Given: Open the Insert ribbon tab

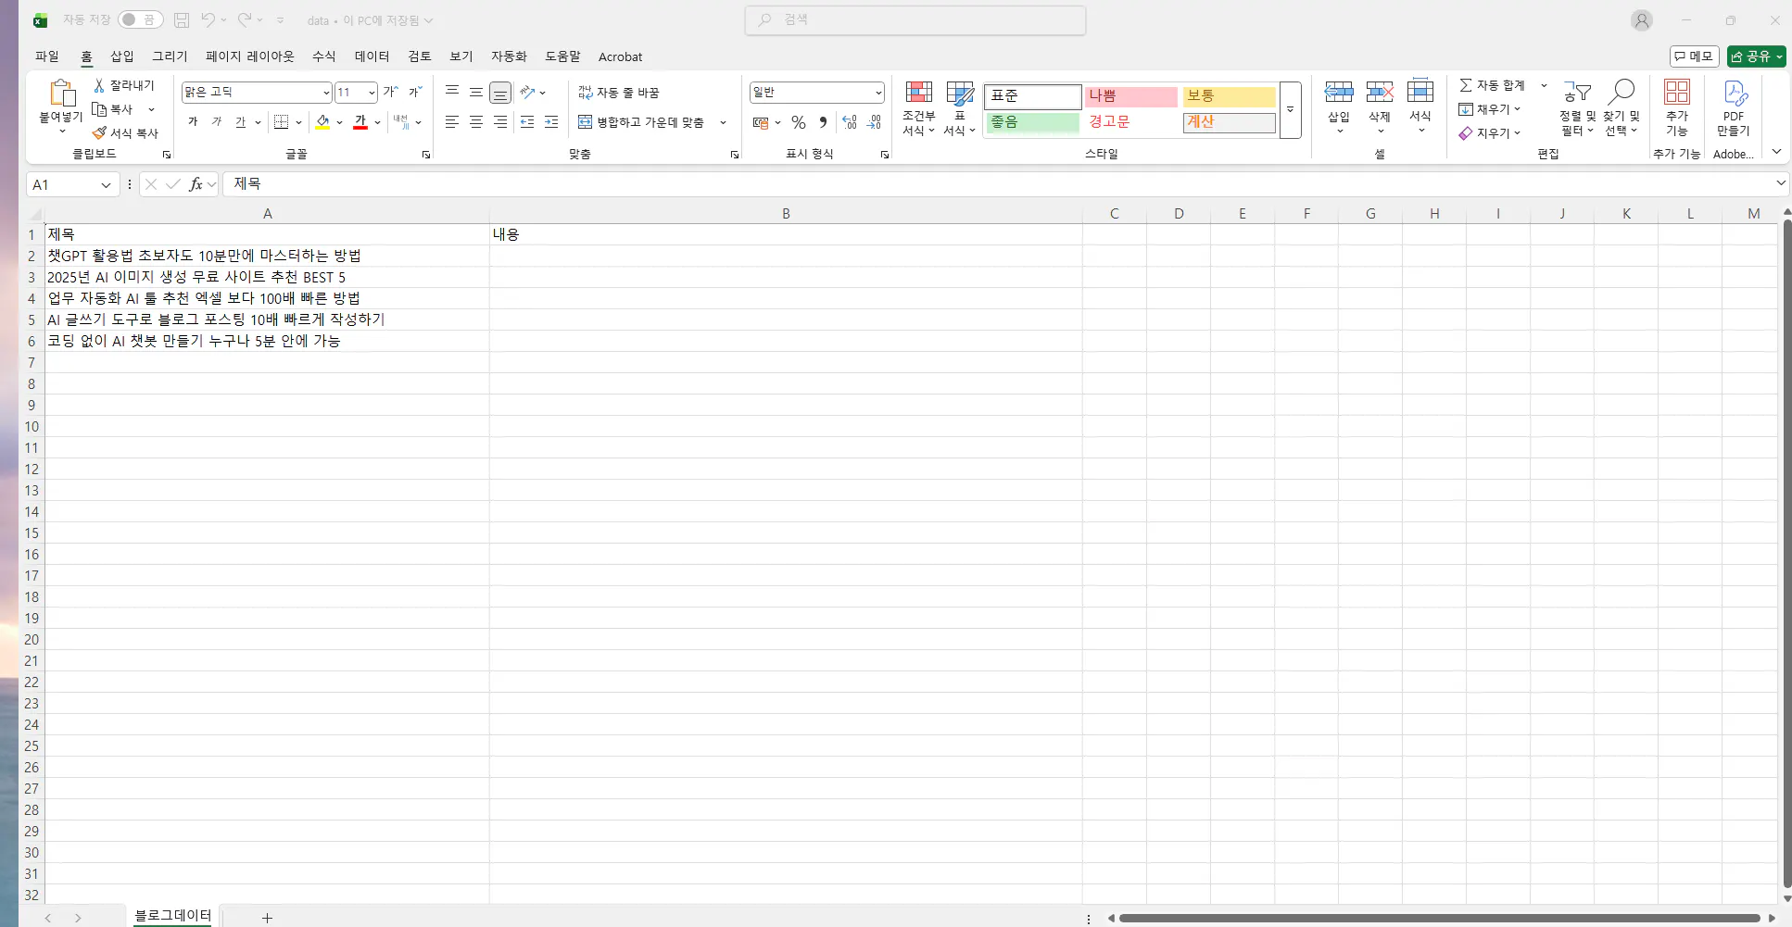Looking at the screenshot, I should click(122, 56).
